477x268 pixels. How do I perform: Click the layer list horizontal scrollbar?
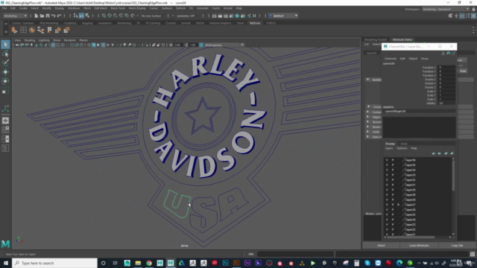[x=411, y=237]
